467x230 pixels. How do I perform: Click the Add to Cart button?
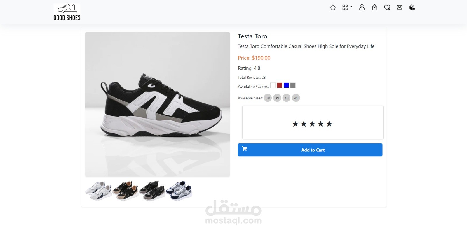[x=310, y=150]
